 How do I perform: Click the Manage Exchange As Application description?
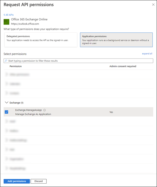click(33, 114)
